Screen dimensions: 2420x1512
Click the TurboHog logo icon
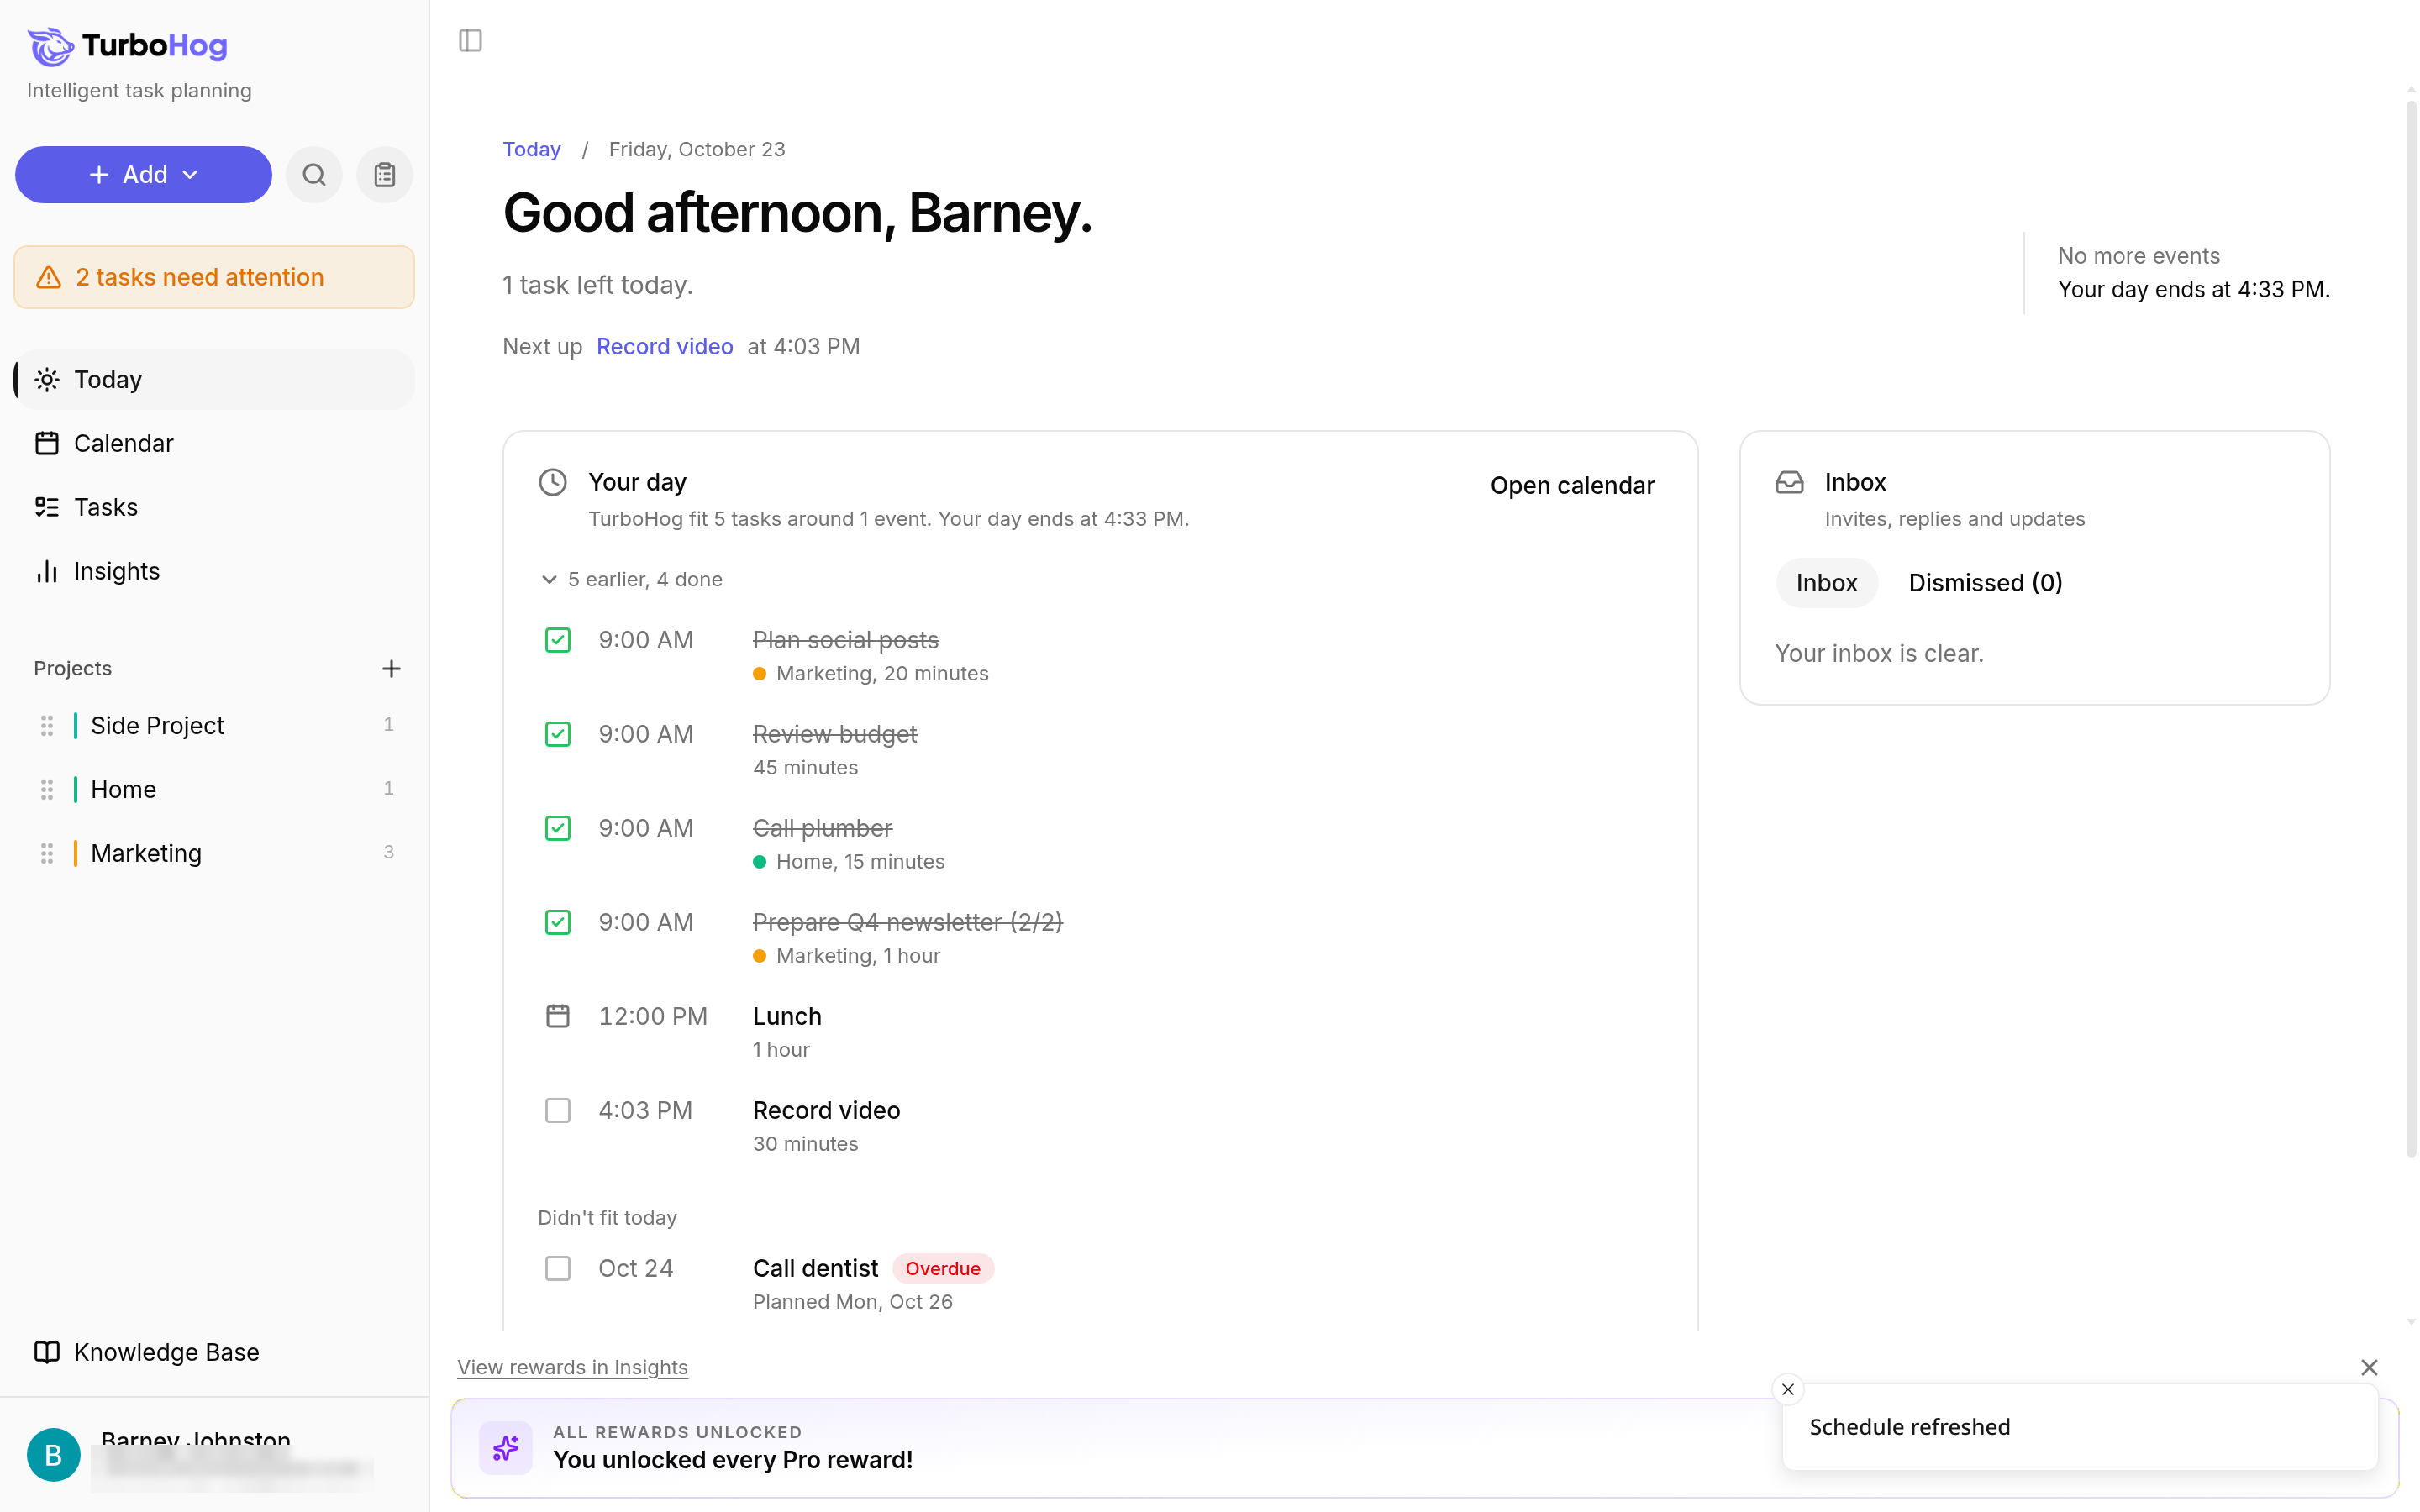(x=50, y=46)
